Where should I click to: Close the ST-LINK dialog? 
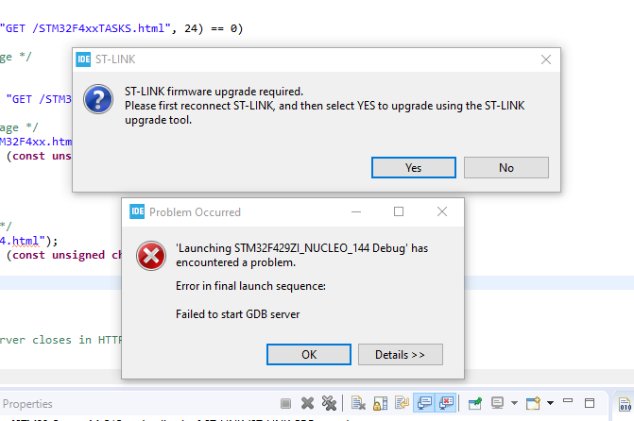point(546,59)
